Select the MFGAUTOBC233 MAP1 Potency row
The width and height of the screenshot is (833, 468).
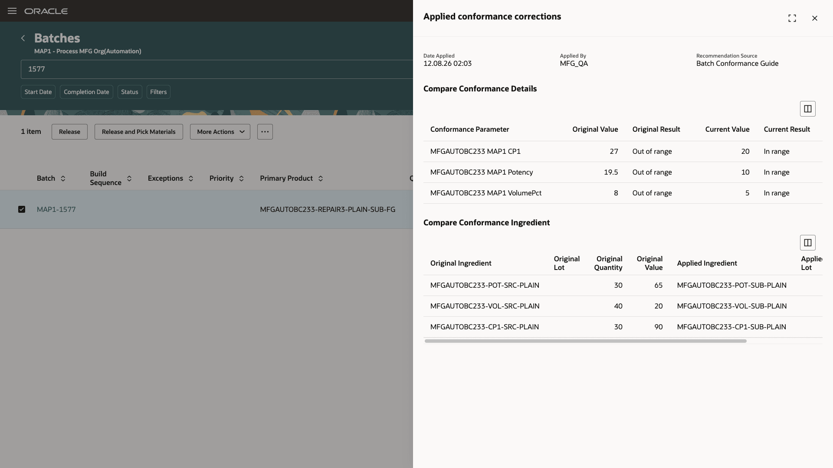pos(623,172)
